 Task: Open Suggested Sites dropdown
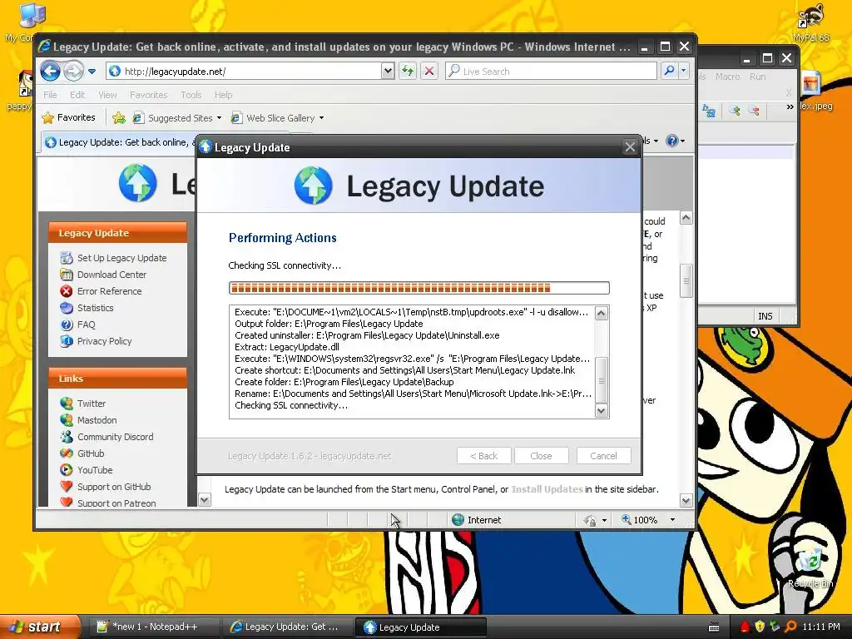point(177,118)
